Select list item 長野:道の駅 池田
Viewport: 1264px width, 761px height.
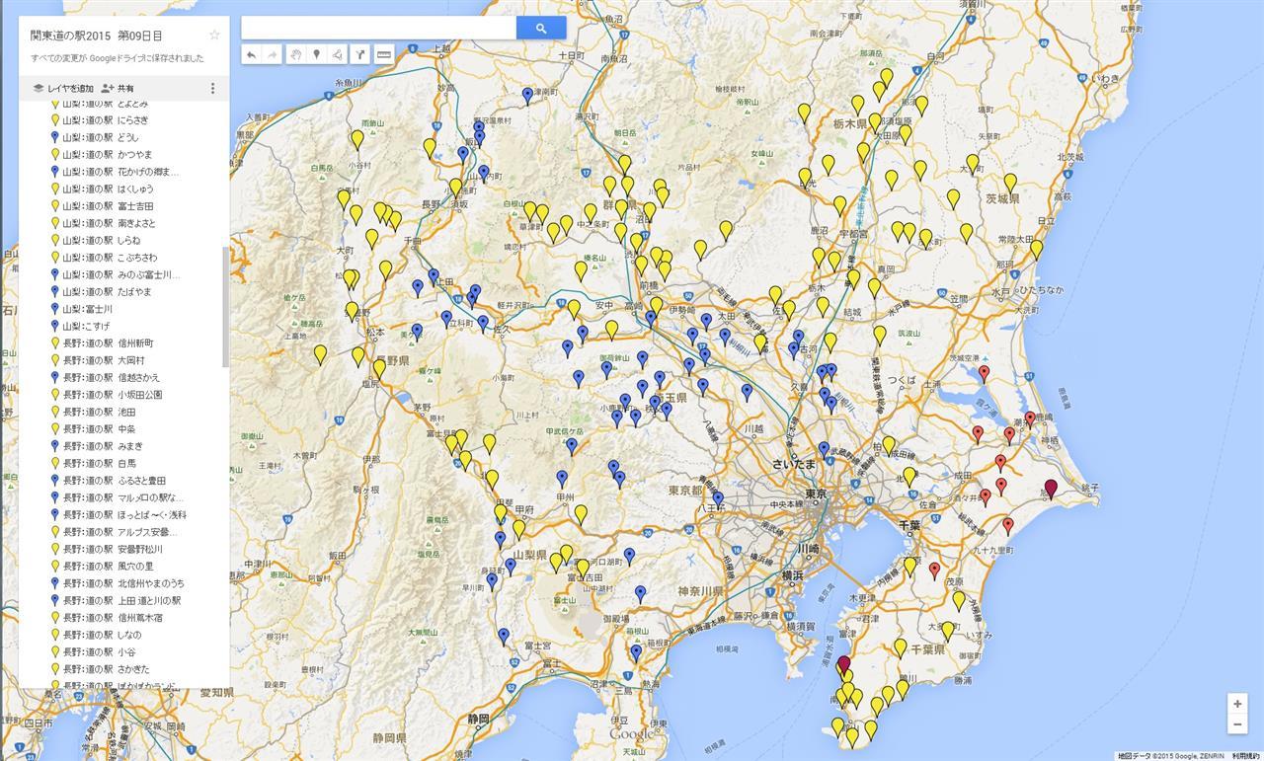coord(99,412)
